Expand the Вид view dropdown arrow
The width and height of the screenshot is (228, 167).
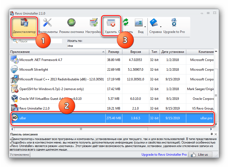click(x=145, y=27)
